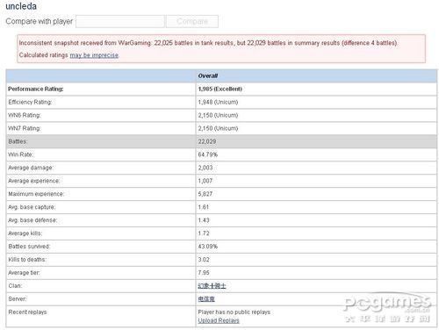Image resolution: width=439 pixels, height=330 pixels.
Task: Click the 'Compare with player' label
Action: point(40,21)
